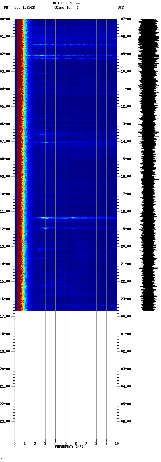The image size is (161, 462).
Task: Click the PDT '10:00' time label
Action: point(5,194)
